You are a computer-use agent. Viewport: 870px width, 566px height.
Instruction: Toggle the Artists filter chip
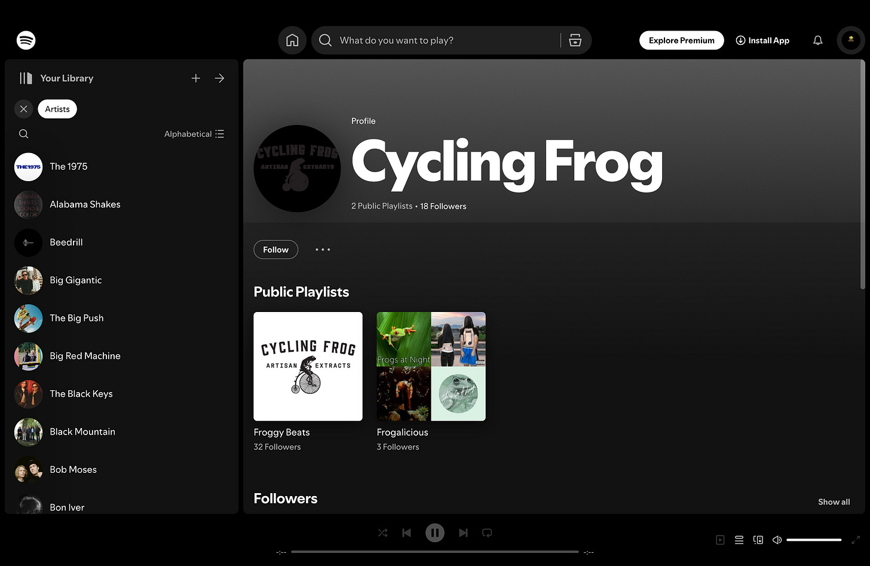(57, 109)
